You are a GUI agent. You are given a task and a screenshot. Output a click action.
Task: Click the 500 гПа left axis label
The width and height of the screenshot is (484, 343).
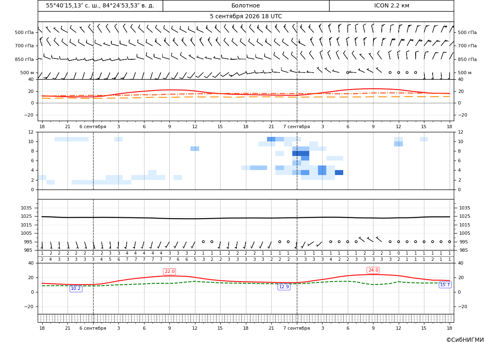point(24,32)
